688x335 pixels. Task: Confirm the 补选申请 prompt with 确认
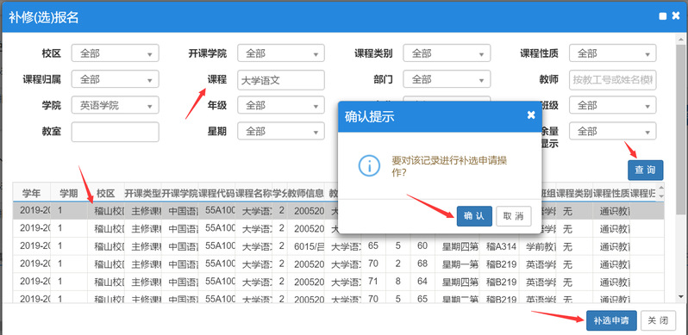[x=474, y=216]
